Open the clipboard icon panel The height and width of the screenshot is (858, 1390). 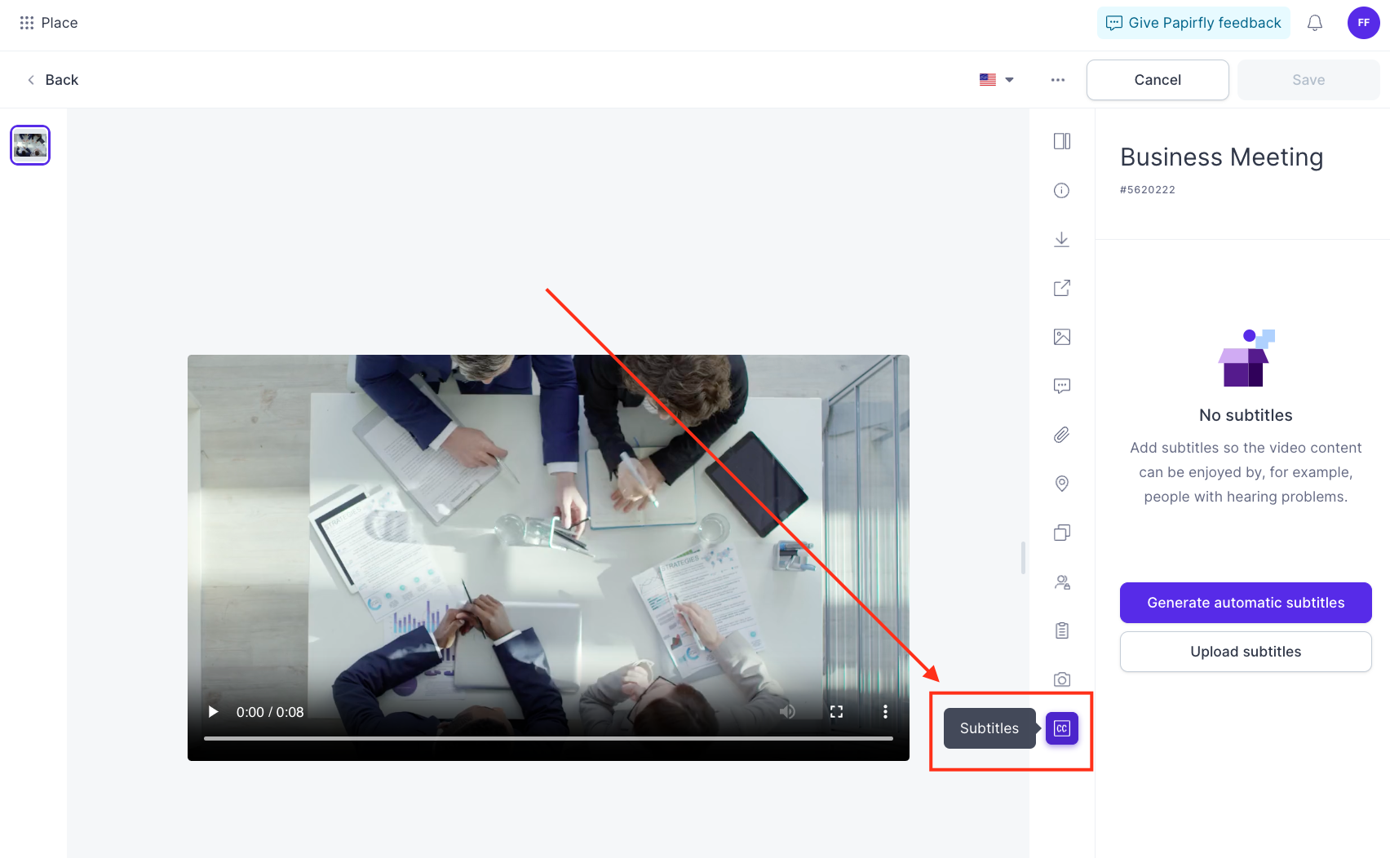(1062, 630)
